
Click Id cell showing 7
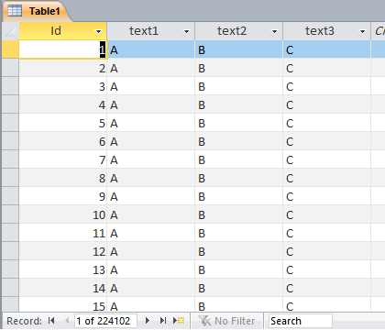tap(63, 159)
